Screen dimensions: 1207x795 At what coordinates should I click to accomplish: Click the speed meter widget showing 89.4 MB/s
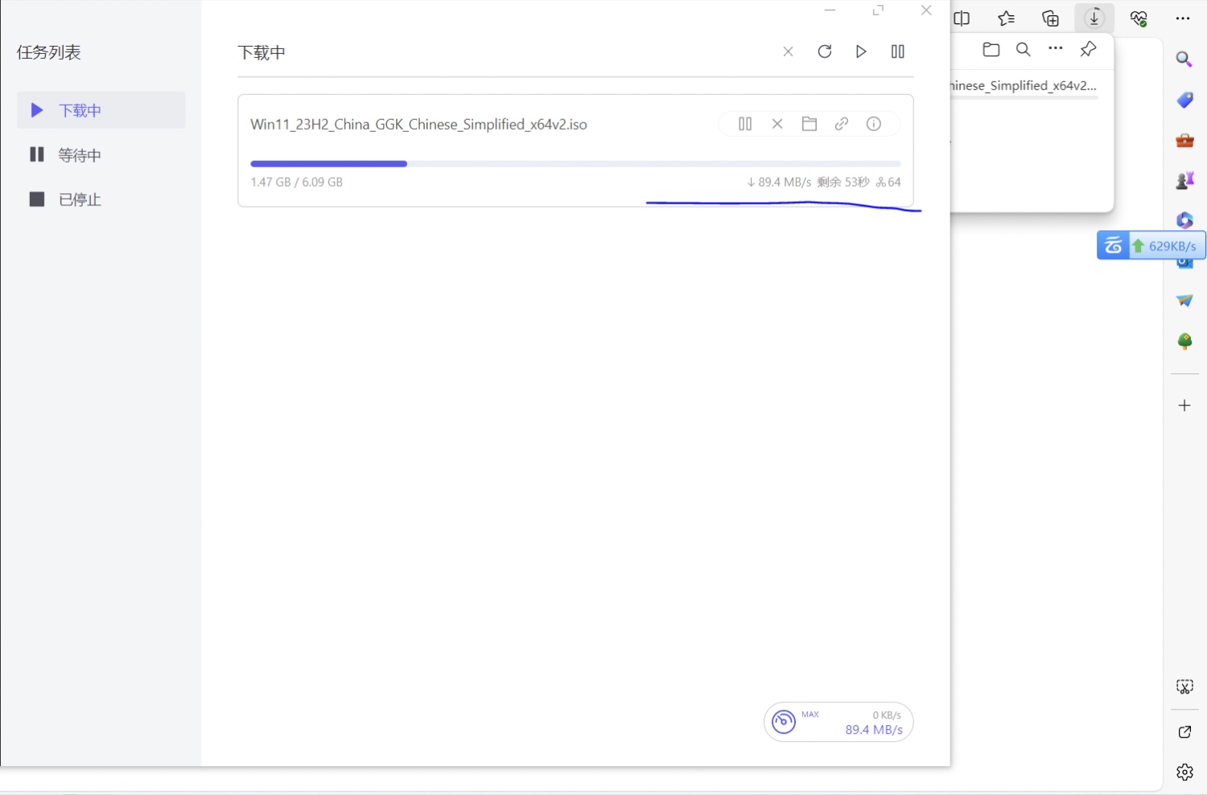point(838,722)
